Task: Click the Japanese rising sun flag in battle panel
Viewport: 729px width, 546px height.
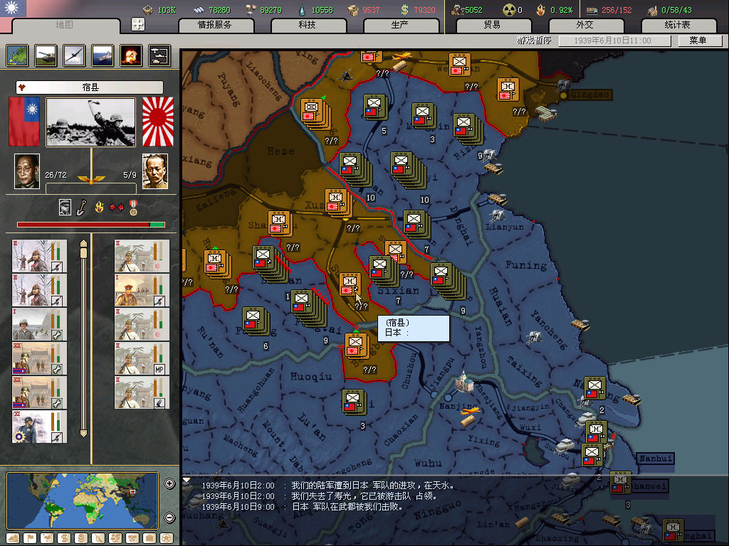Action: tap(157, 122)
